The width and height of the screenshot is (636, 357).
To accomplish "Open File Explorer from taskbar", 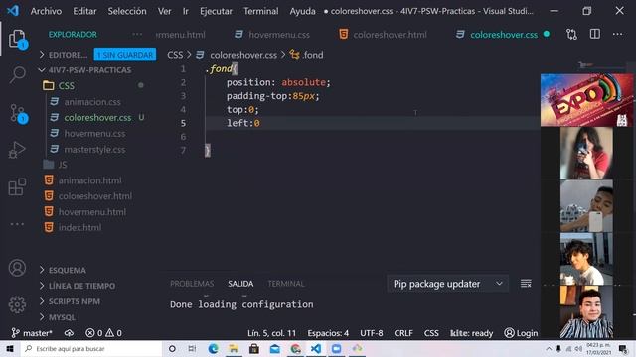I will (234, 348).
